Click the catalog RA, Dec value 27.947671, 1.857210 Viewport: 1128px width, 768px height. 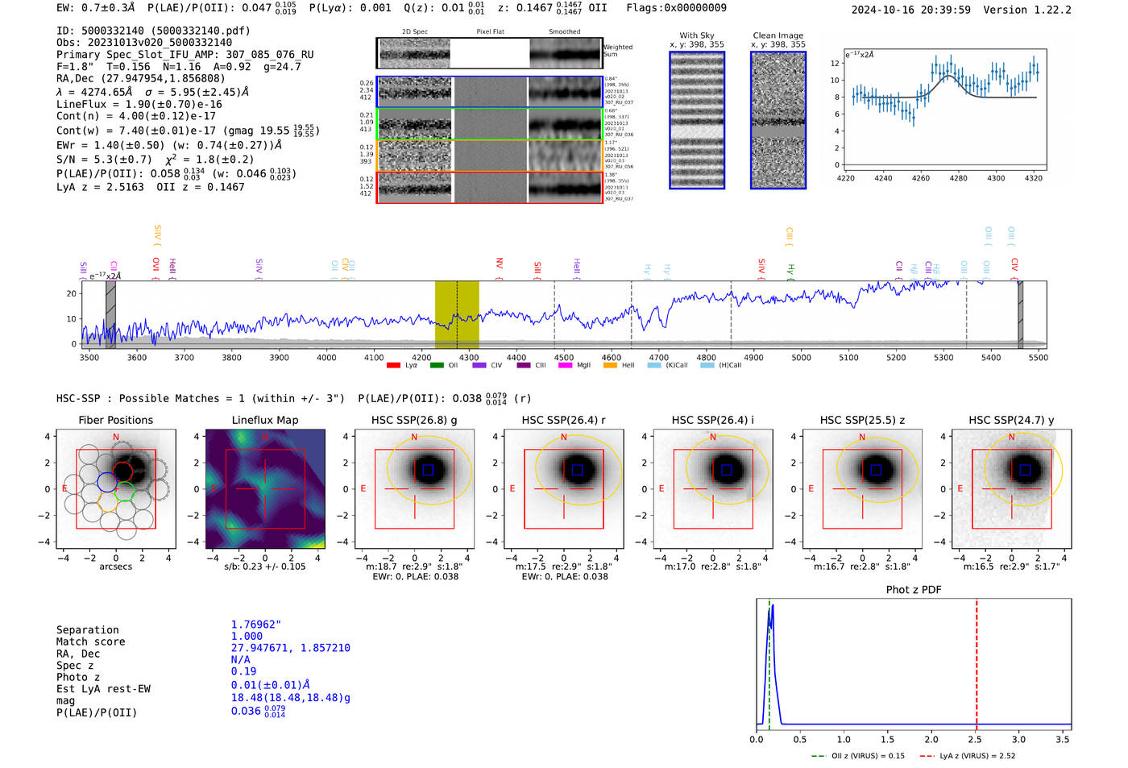click(x=291, y=648)
